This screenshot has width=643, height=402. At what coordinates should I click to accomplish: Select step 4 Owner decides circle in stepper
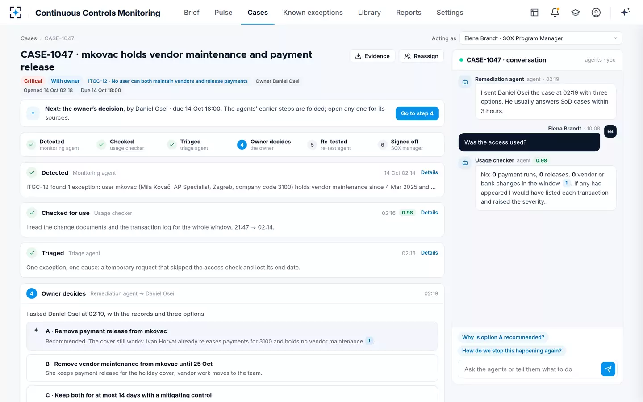(x=242, y=145)
